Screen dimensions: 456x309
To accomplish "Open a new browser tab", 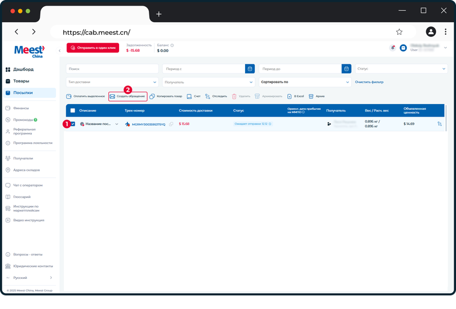I will [159, 14].
